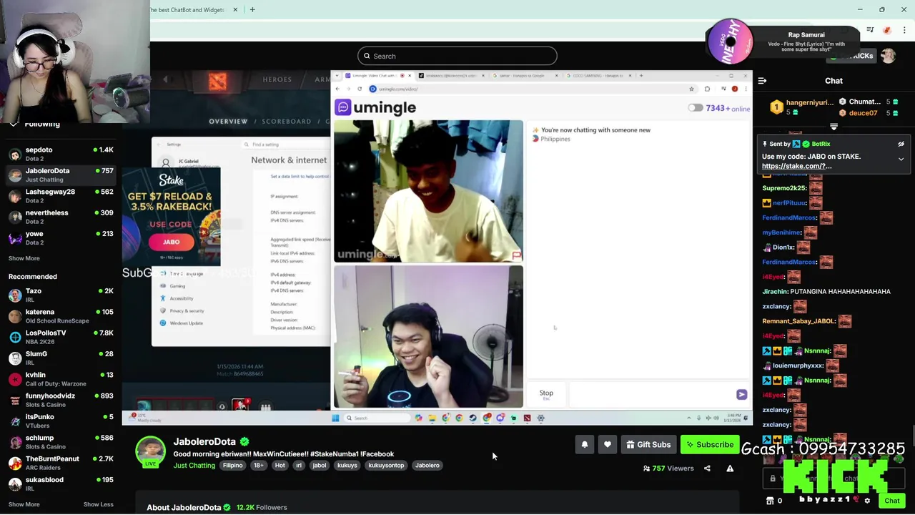Share the stream with the share icon
915x515 pixels.
click(x=707, y=469)
